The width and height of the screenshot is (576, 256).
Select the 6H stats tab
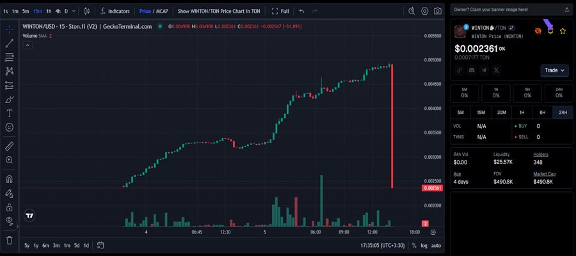point(542,113)
